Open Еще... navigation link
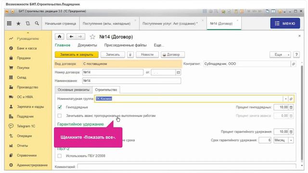Screen dimensions: 308x173 pos(159,45)
